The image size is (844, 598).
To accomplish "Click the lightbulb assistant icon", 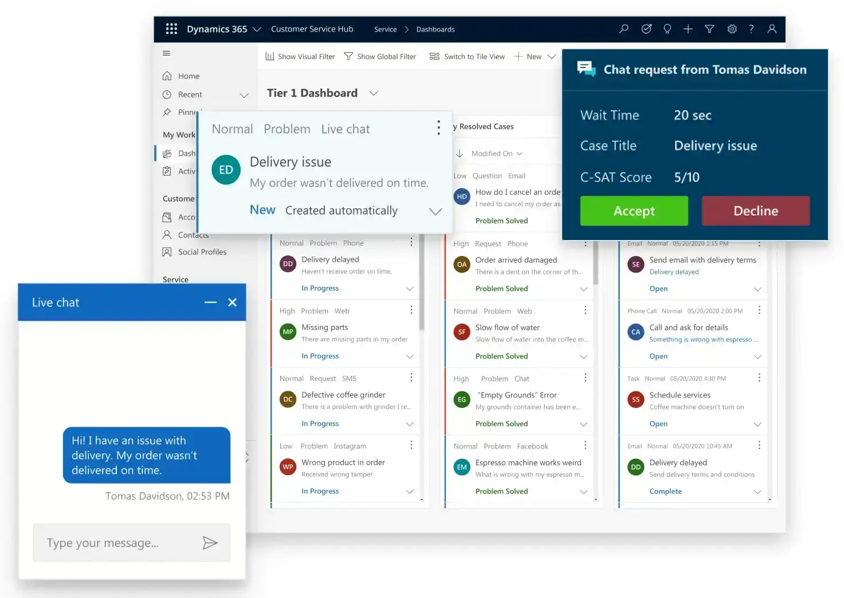I will (x=667, y=29).
